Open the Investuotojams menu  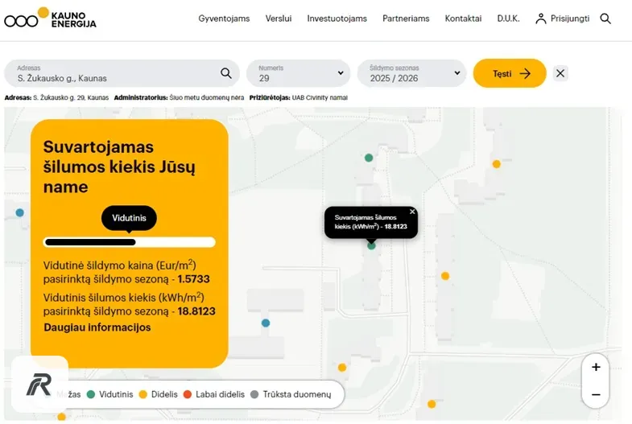point(337,19)
